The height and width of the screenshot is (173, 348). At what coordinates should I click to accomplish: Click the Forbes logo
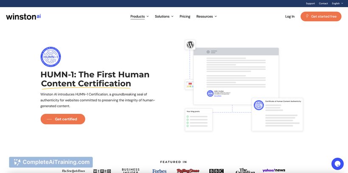159,171
